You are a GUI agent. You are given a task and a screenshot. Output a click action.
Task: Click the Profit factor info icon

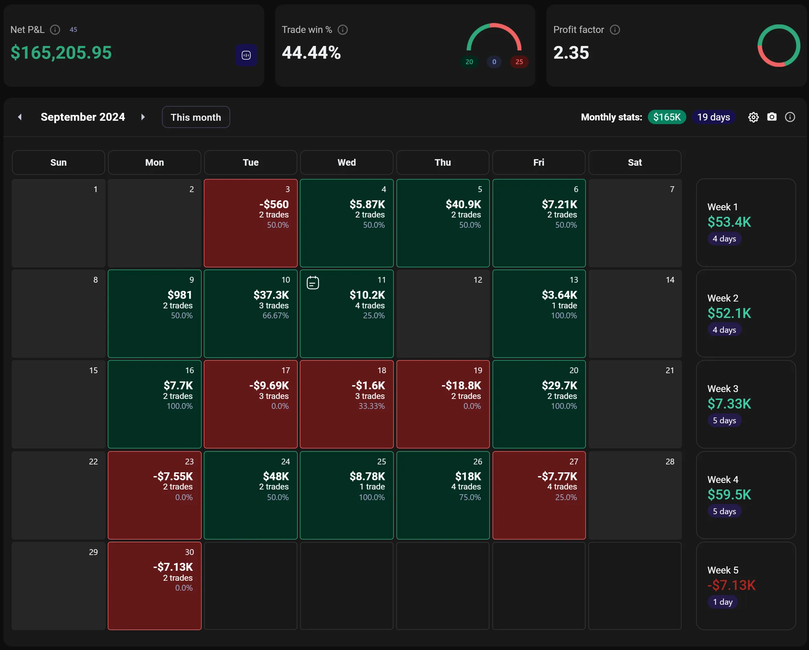(614, 29)
